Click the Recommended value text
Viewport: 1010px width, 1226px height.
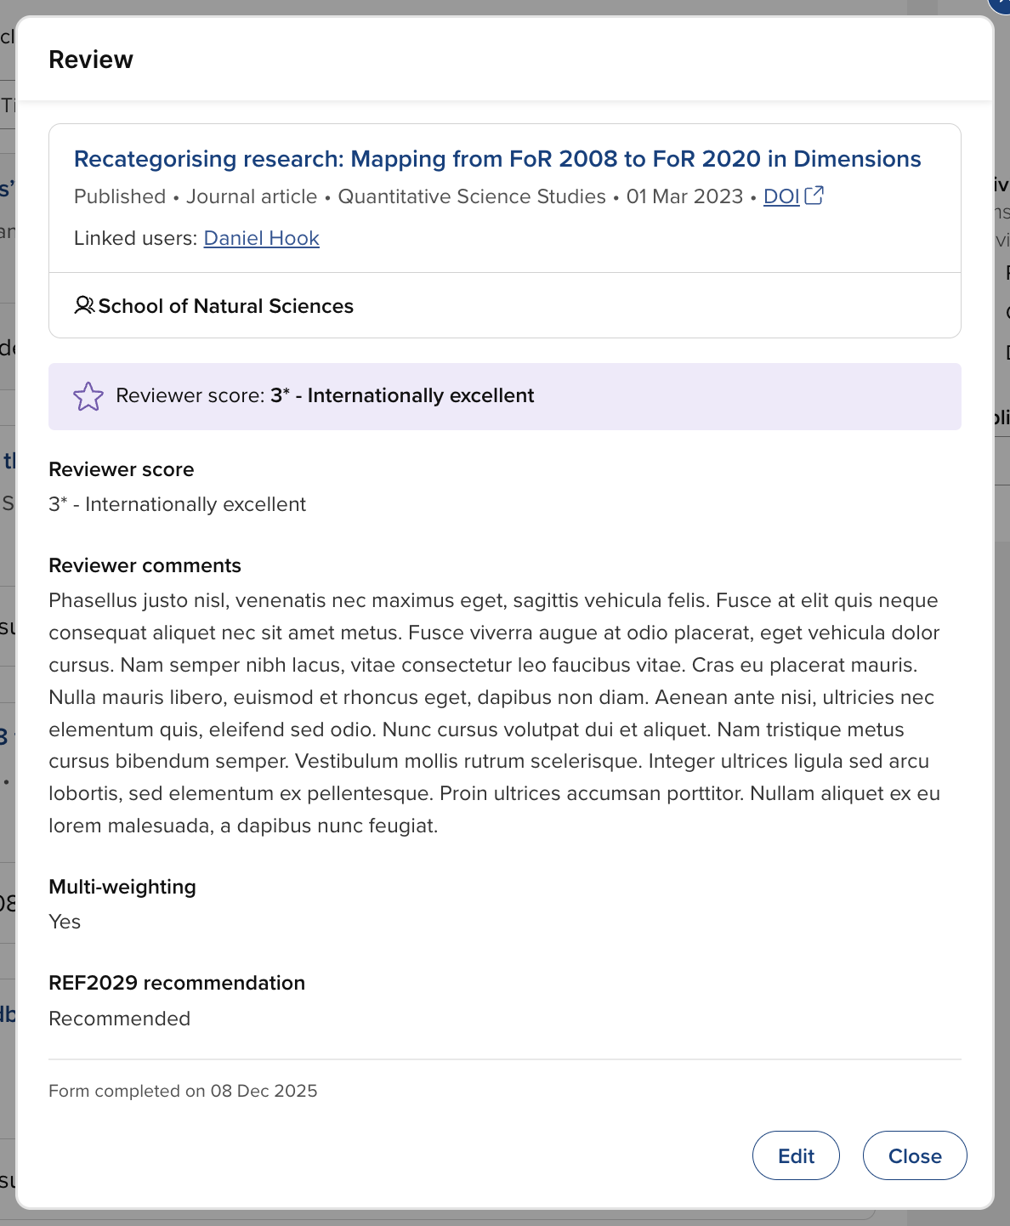(120, 1019)
